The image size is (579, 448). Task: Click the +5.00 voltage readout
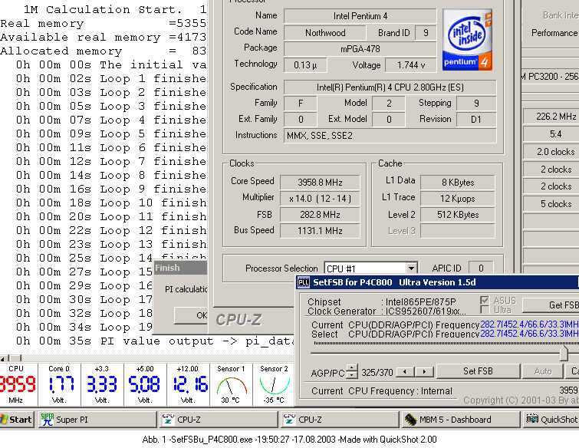[145, 384]
